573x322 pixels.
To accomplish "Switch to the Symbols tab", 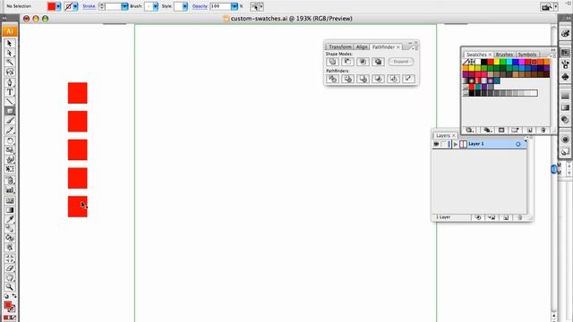I will click(x=527, y=55).
